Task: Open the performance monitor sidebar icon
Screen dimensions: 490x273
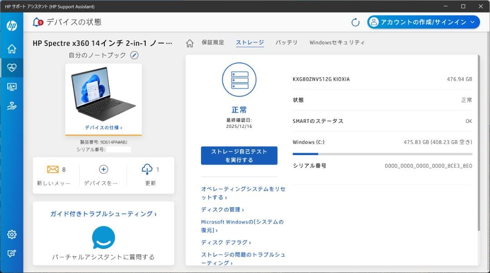Action: pos(12,87)
